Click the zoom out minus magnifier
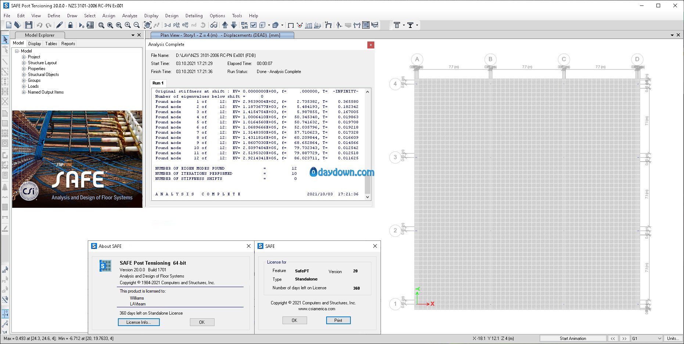The image size is (684, 344). (x=137, y=25)
